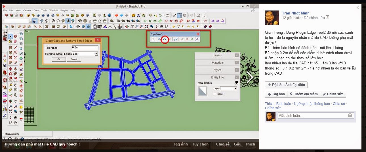
Task: Open the Plugins menu
Action: 64,10
